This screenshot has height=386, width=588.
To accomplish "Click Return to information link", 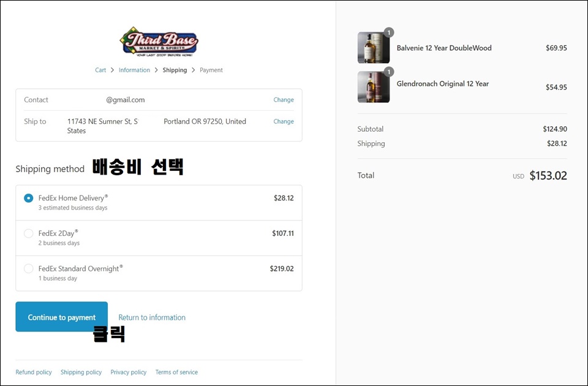I will coord(152,317).
